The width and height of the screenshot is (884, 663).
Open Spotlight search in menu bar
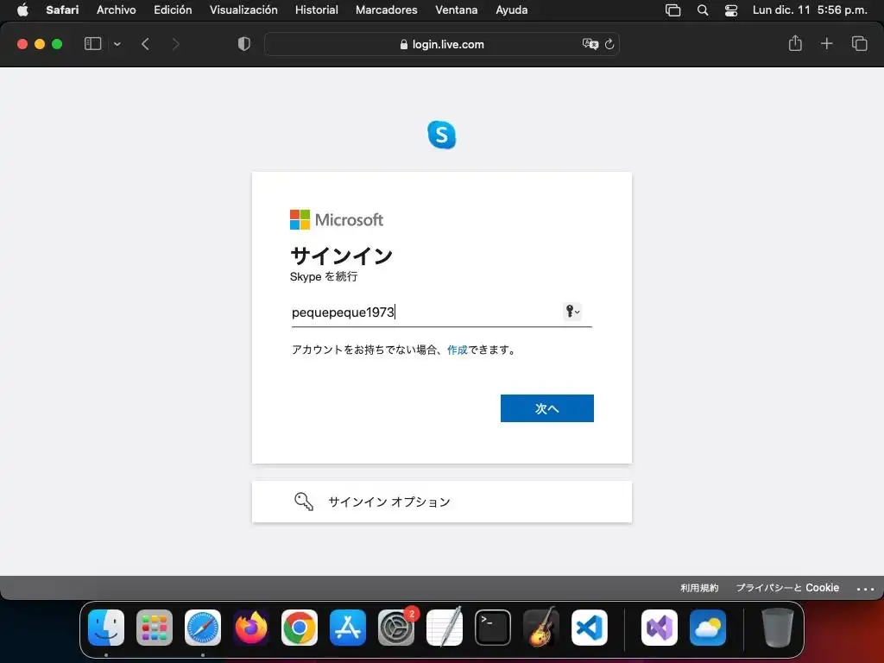703,10
